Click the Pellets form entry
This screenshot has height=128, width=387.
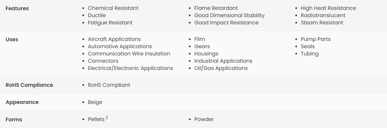96,119
